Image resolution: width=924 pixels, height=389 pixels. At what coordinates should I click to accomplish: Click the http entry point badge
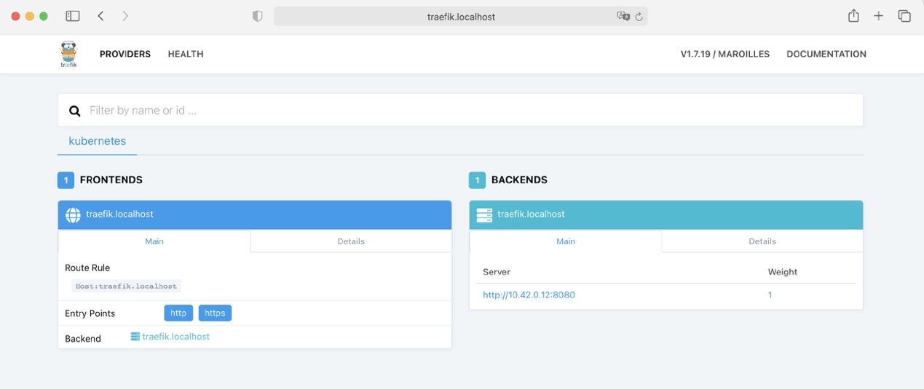(178, 313)
